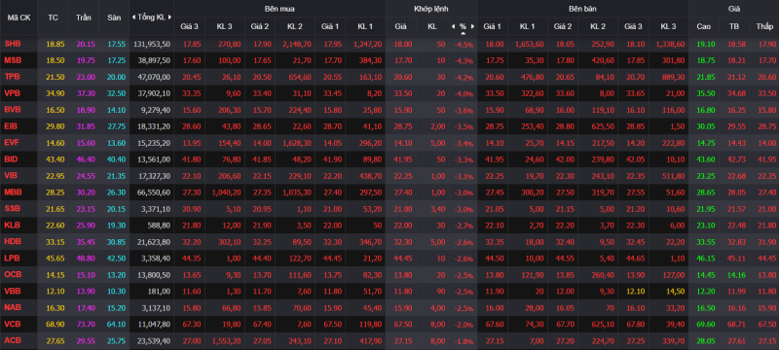Sort by the TC reference price header
This screenshot has width=779, height=350.
coord(53,17)
